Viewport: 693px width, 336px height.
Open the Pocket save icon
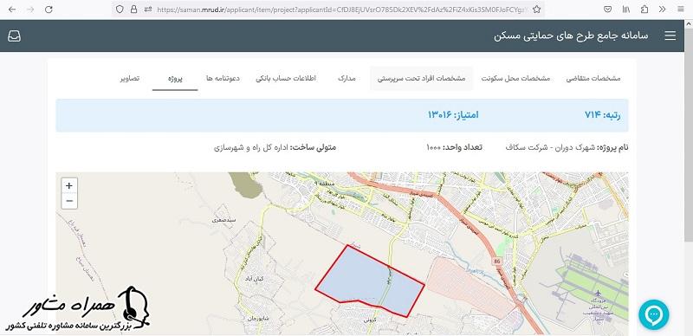click(x=608, y=10)
